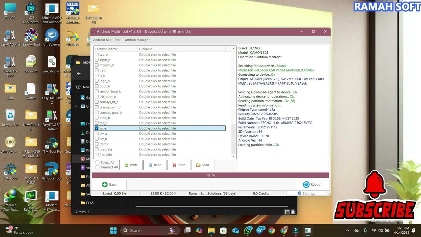Open Modem META desktop shortcut
Viewport: 421px width, 237px height.
point(52,201)
